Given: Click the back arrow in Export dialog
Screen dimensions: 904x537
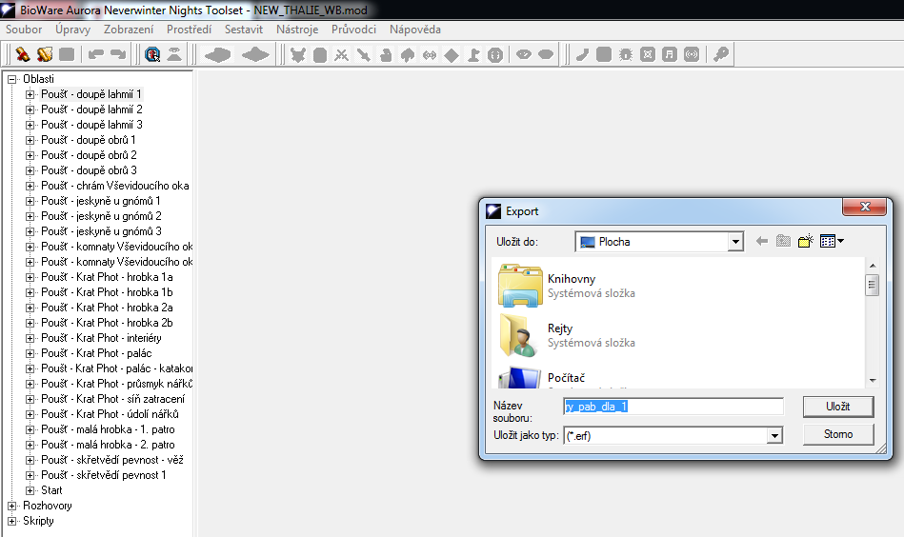Looking at the screenshot, I should [762, 242].
